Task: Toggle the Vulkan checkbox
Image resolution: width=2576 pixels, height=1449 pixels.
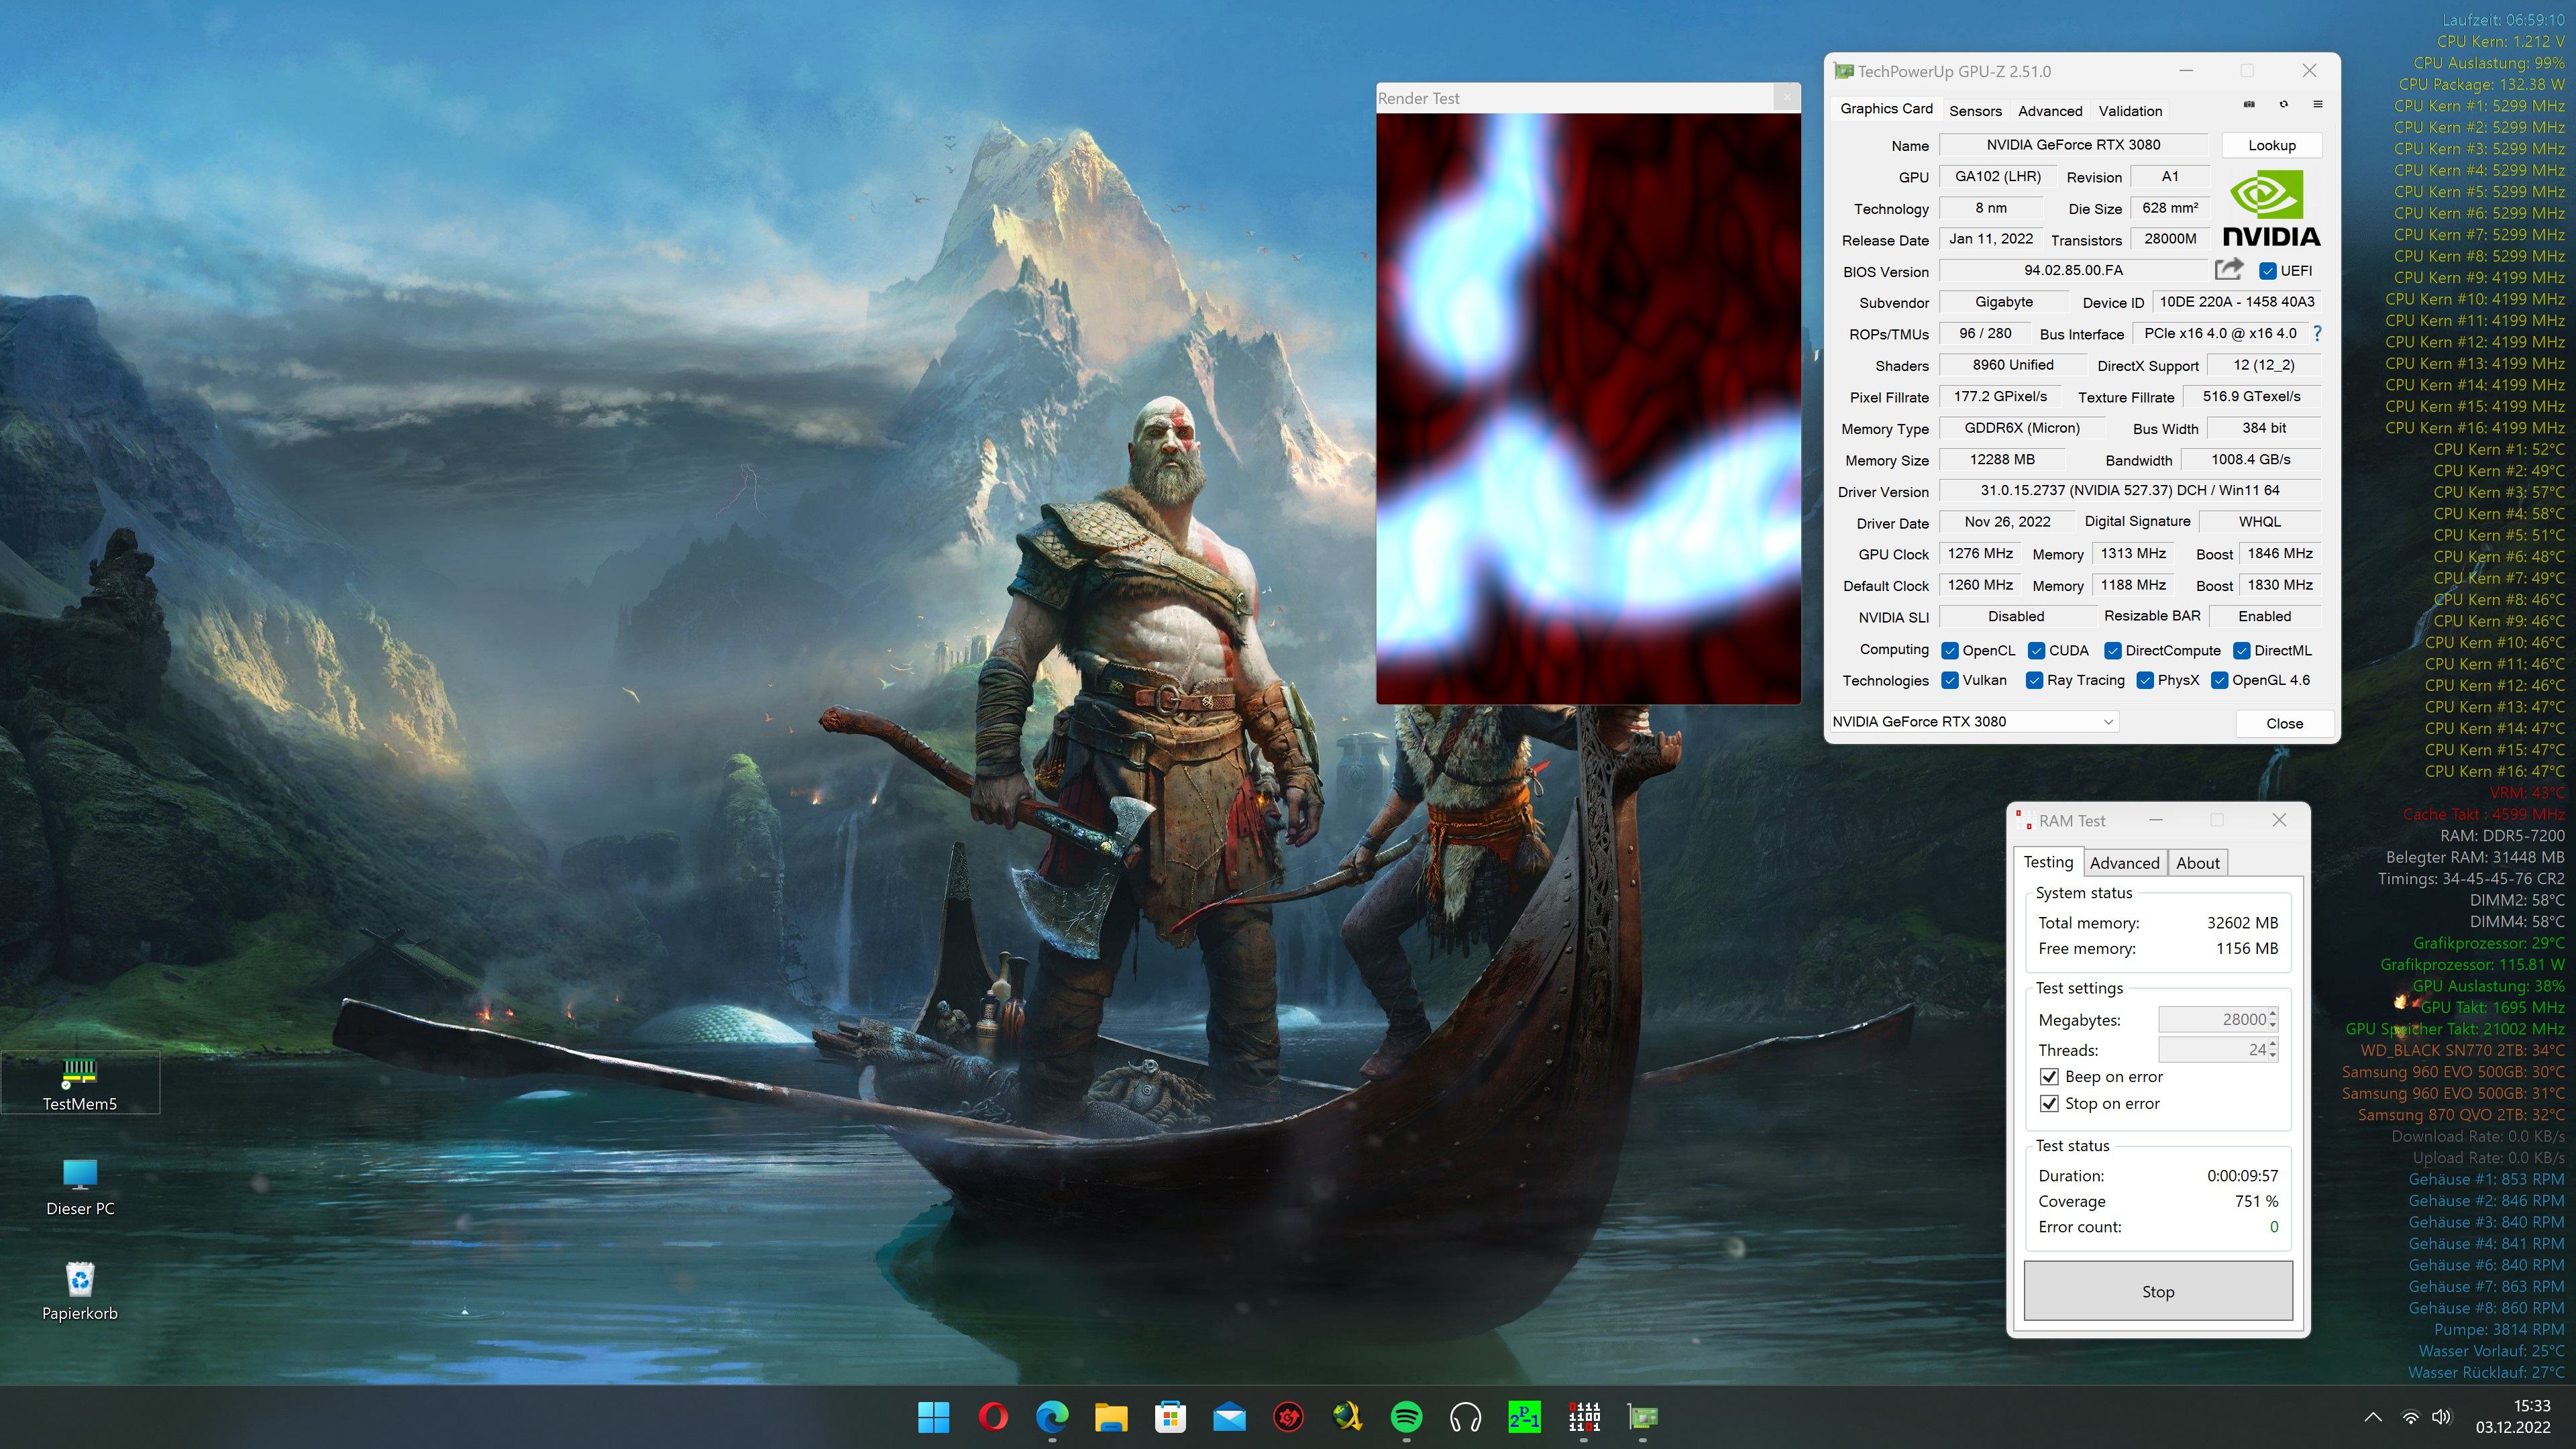Action: coord(1949,680)
